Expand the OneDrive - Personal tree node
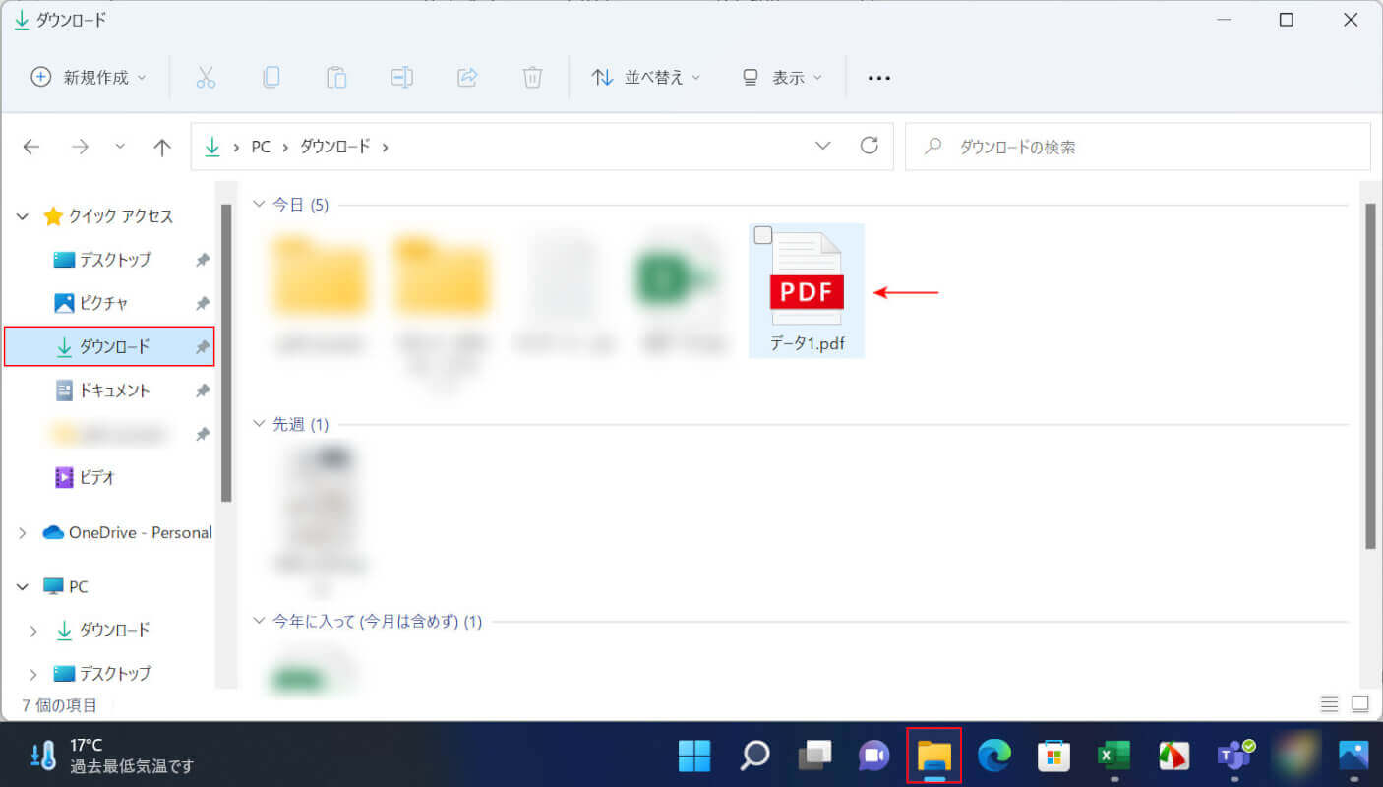1383x787 pixels. (x=23, y=532)
